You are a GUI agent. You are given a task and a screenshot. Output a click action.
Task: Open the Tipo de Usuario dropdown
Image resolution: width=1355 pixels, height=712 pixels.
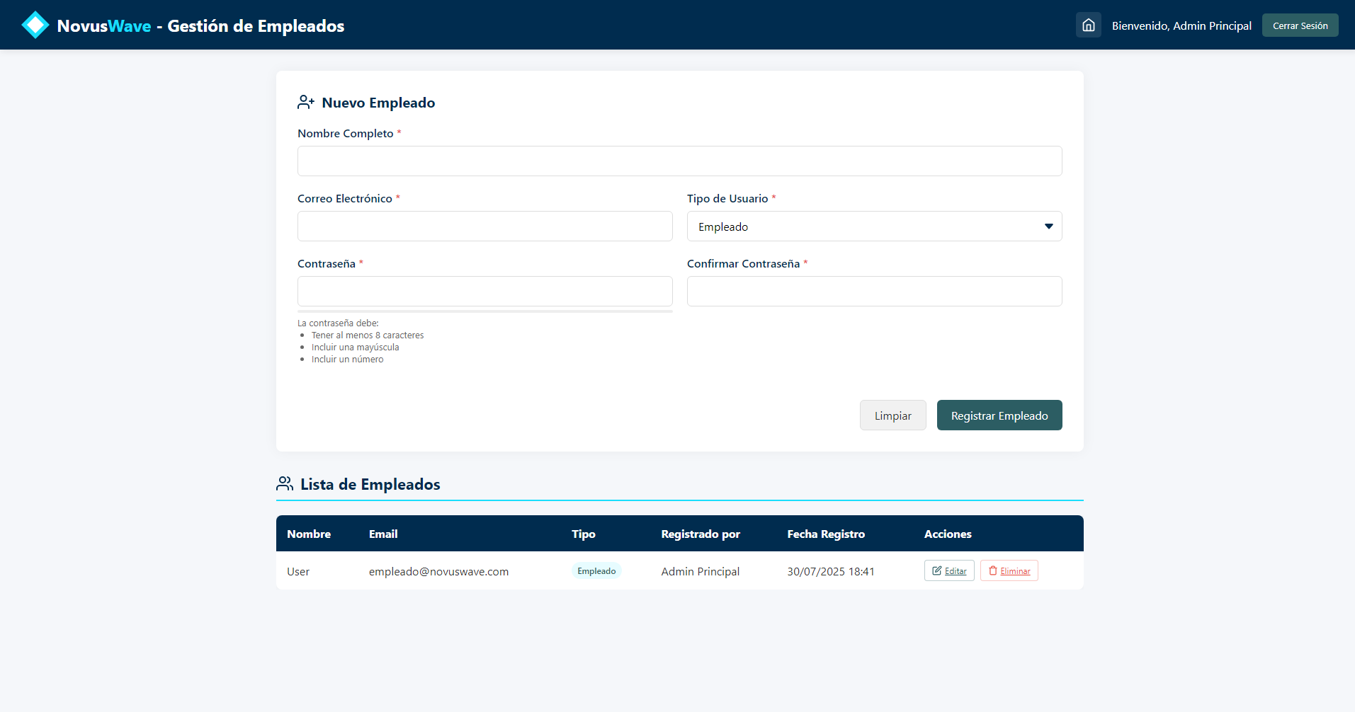tap(873, 226)
